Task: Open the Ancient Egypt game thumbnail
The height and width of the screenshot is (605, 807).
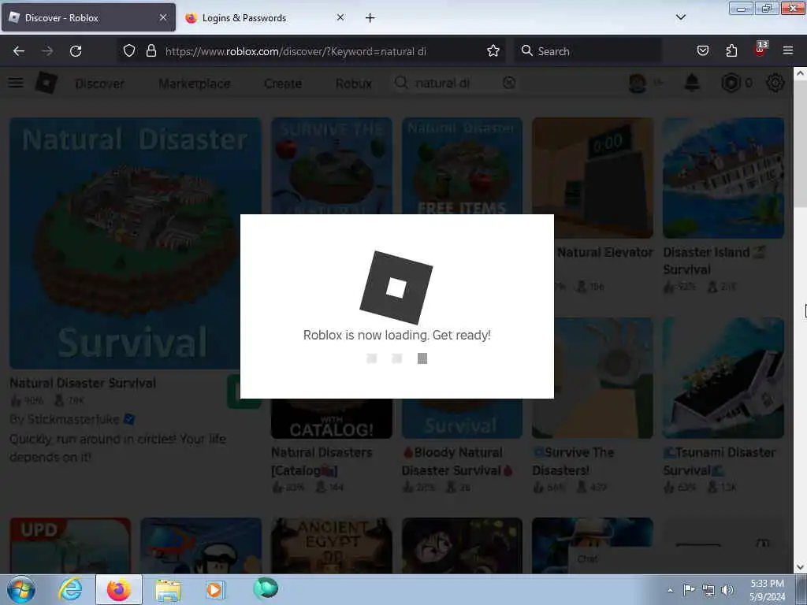Action: (332, 545)
